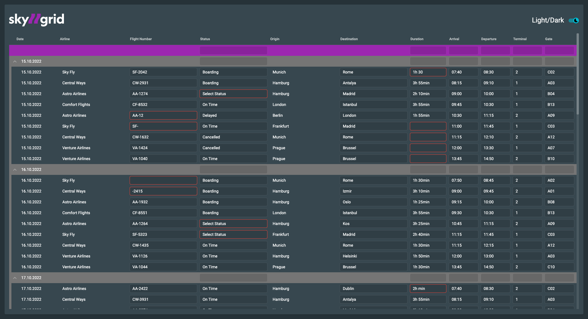The width and height of the screenshot is (588, 319).
Task: Collapse the 17.10.2022 date group
Action: pos(15,278)
